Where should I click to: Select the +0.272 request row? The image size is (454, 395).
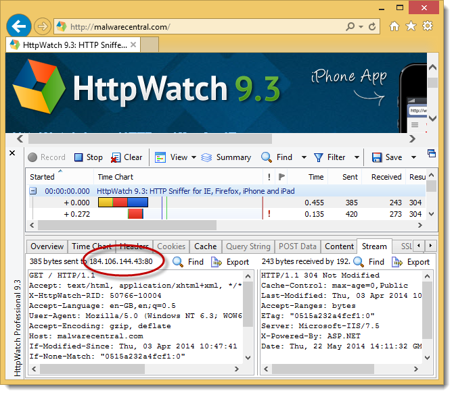click(227, 214)
